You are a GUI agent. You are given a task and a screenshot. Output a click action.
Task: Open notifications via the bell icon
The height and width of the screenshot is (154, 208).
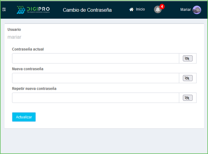(157, 10)
